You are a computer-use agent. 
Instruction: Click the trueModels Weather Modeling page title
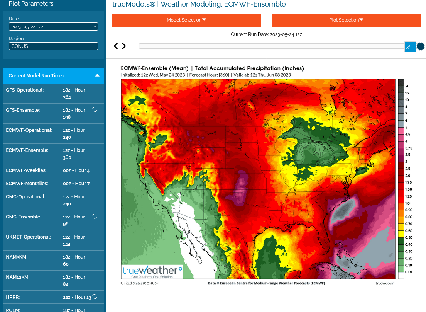[199, 4]
